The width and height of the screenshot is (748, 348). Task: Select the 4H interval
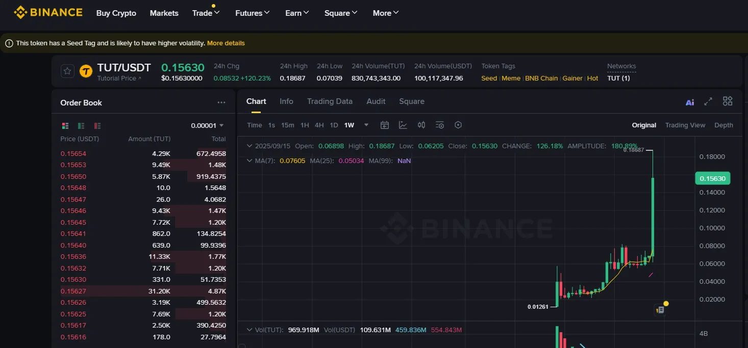point(319,125)
